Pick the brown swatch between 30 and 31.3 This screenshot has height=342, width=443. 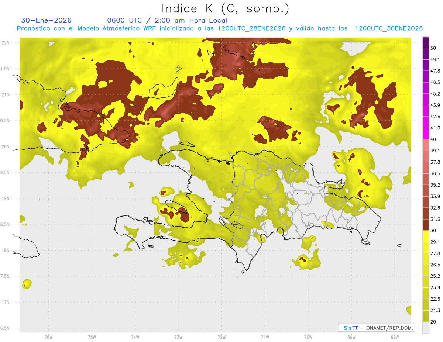coord(426,225)
